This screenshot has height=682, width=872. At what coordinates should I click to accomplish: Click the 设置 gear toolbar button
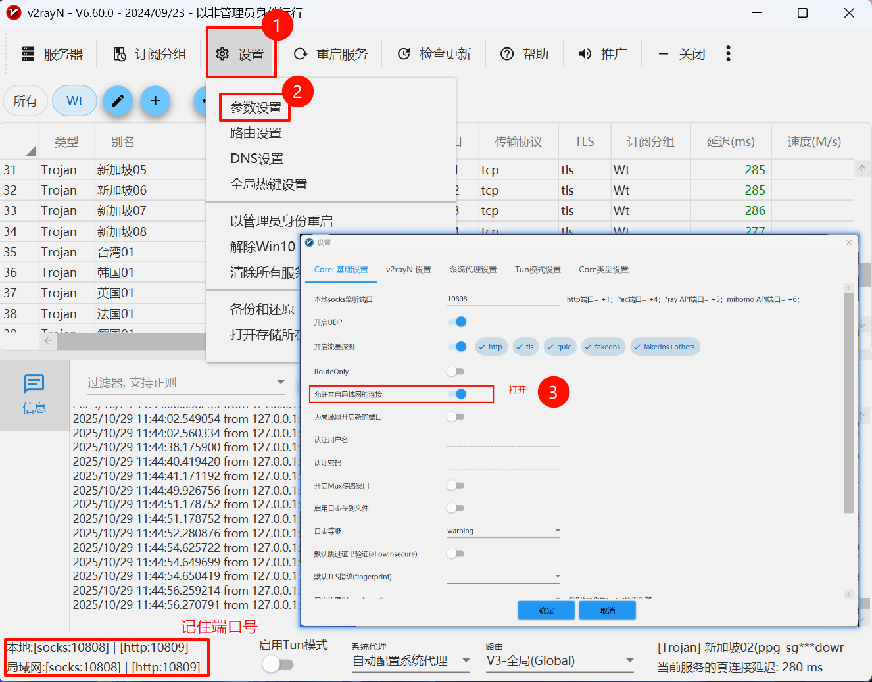tap(241, 54)
